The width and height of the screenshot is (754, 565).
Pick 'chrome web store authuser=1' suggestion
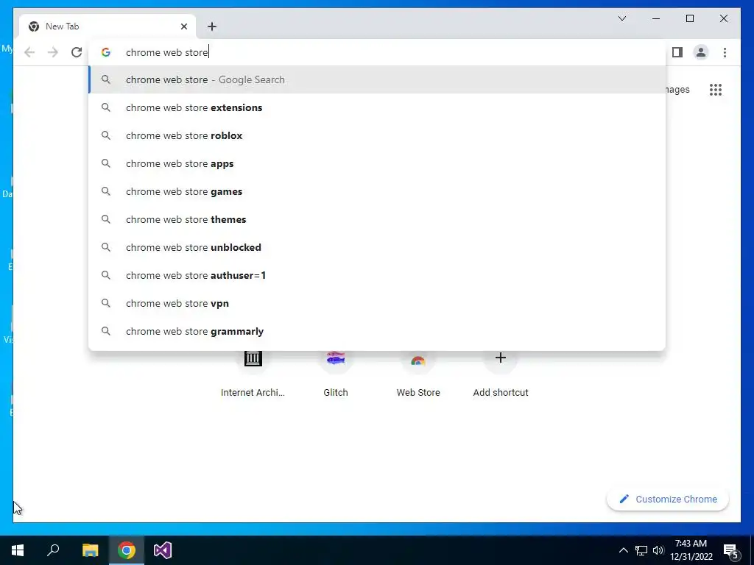point(377,275)
